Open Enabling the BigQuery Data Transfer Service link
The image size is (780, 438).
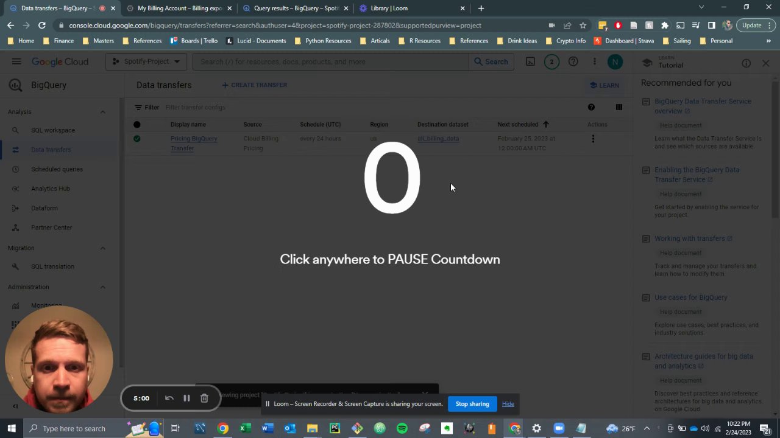(x=697, y=175)
